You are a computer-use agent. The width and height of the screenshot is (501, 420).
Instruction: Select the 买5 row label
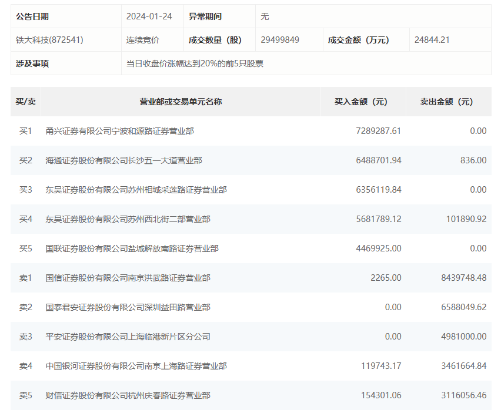point(25,248)
